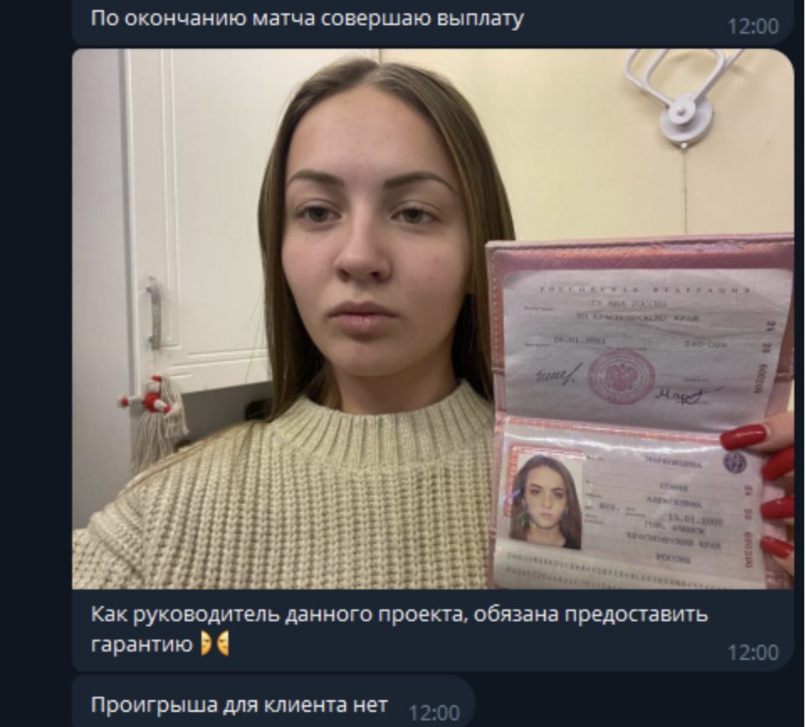Select the message 'Проигрыша для клиента нет'

pyautogui.click(x=239, y=705)
